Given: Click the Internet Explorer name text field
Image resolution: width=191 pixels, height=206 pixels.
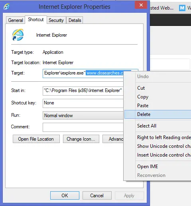Looking at the screenshot, I should coord(51,35).
